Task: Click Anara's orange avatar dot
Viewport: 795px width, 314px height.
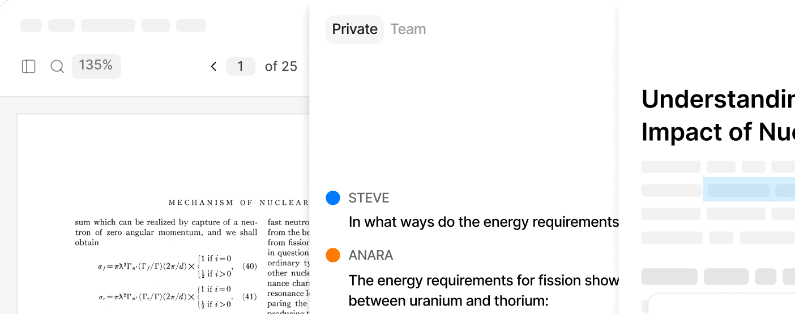Action: tap(333, 255)
